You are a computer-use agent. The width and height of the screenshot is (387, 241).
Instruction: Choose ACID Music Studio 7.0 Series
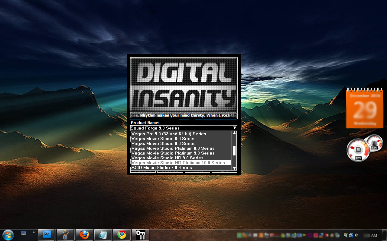(x=181, y=167)
